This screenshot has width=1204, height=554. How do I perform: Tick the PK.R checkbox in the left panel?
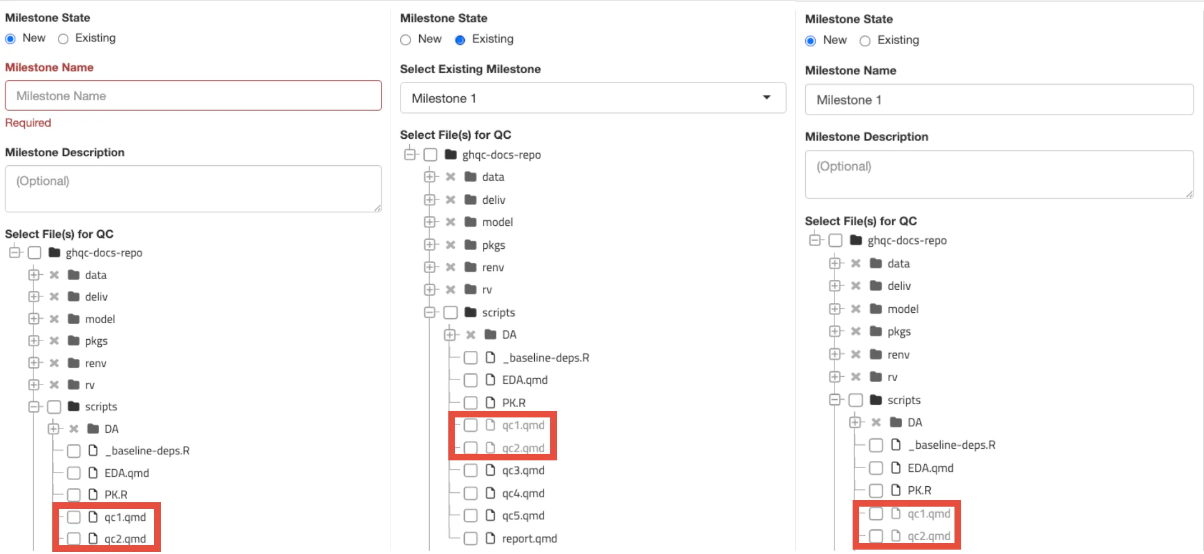74,495
